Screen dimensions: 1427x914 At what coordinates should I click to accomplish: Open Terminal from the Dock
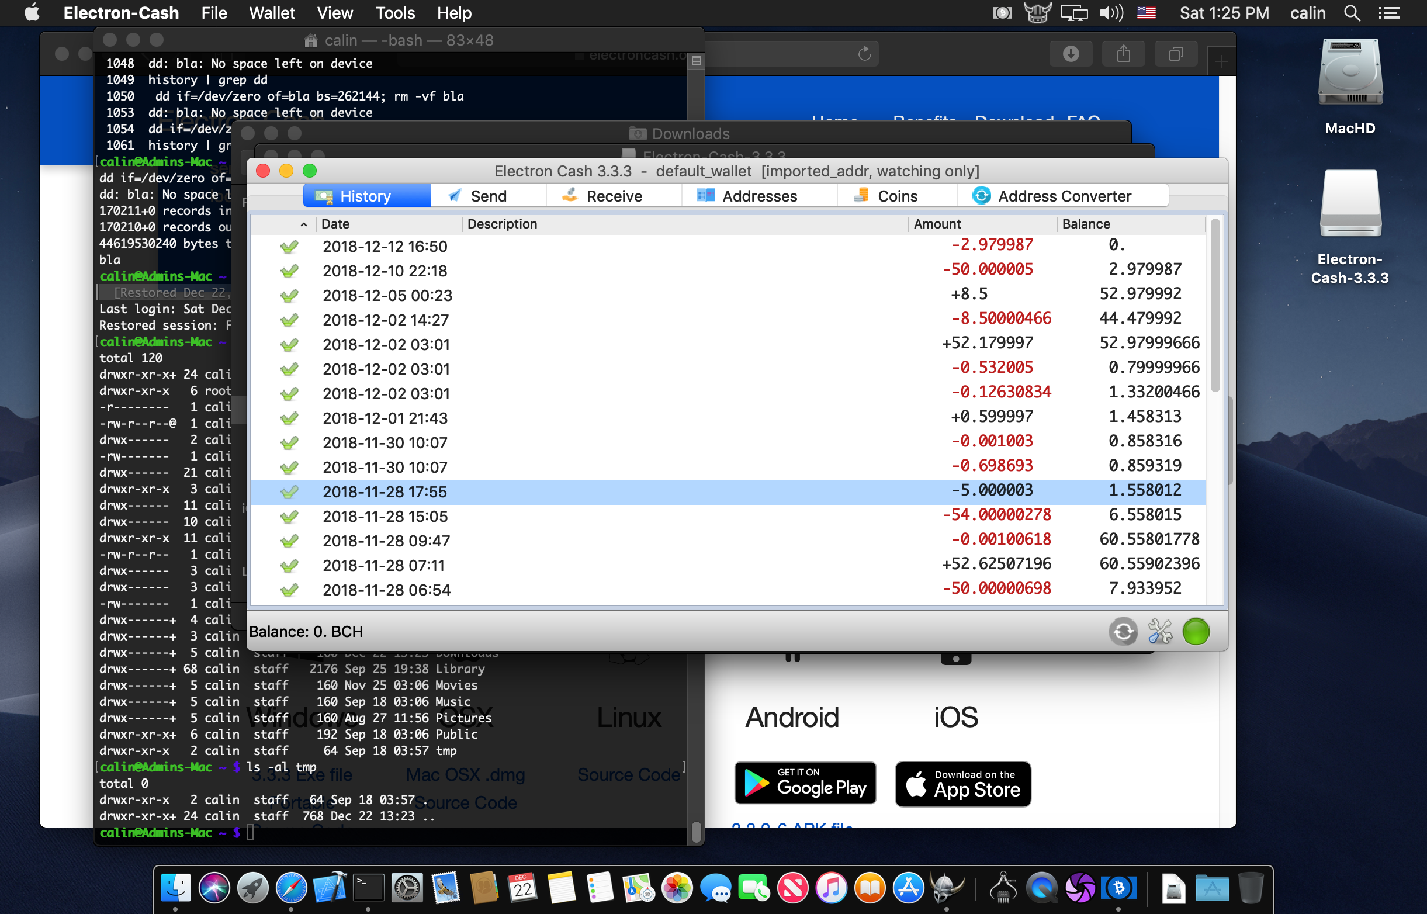[369, 888]
